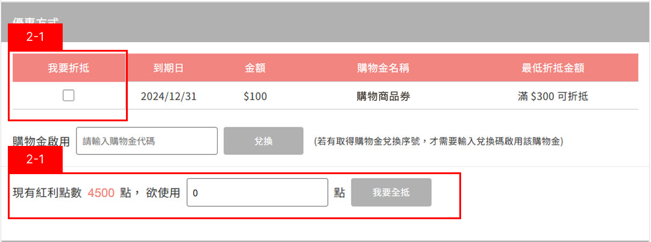Click the 現有紅利點數 label
The width and height of the screenshot is (651, 242).
click(x=46, y=193)
